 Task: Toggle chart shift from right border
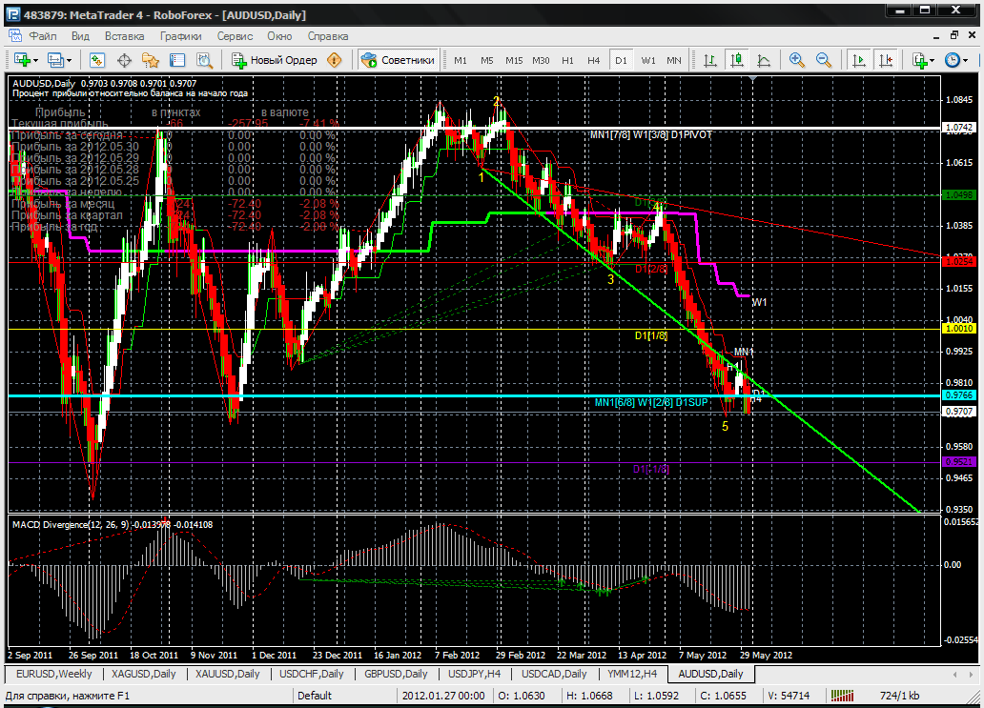886,60
